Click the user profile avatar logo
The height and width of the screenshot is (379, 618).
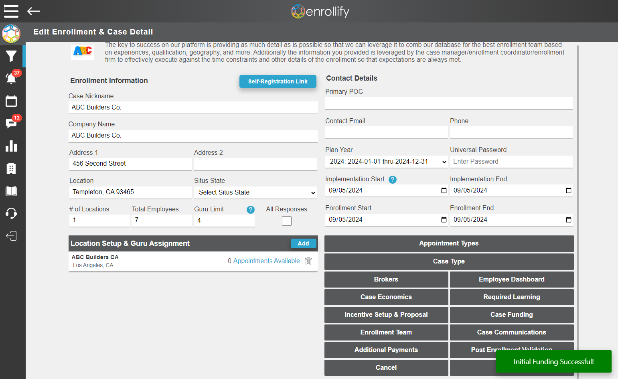(x=11, y=34)
